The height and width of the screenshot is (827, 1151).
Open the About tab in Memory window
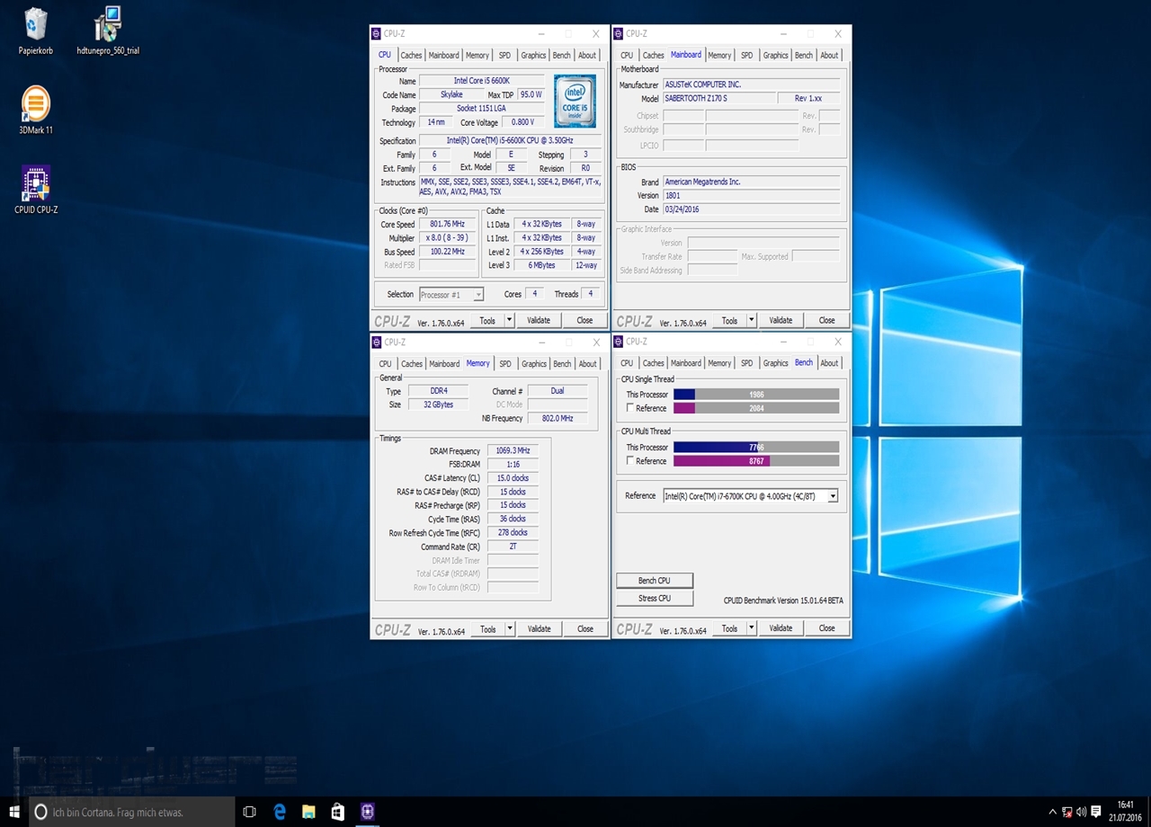pos(587,364)
